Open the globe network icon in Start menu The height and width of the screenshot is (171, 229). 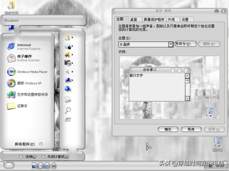click(68, 89)
